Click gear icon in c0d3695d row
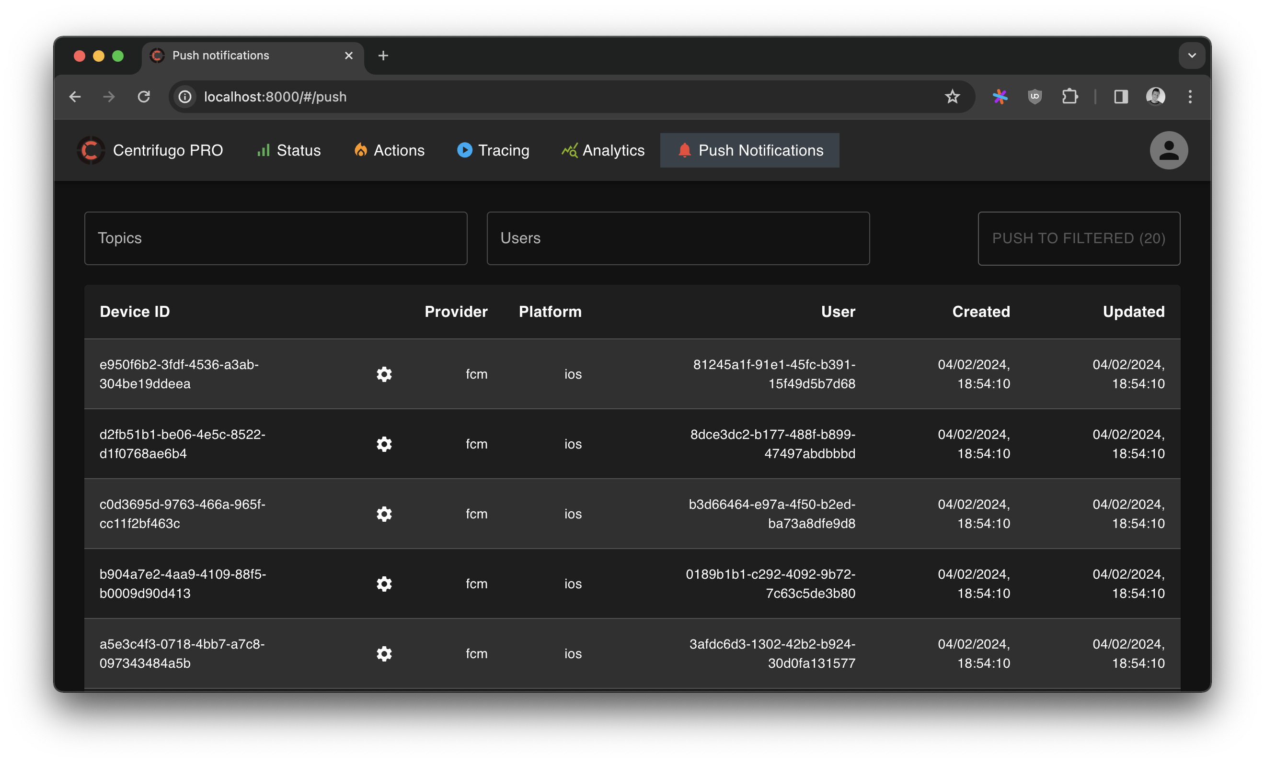Viewport: 1265px width, 763px height. pyautogui.click(x=384, y=514)
